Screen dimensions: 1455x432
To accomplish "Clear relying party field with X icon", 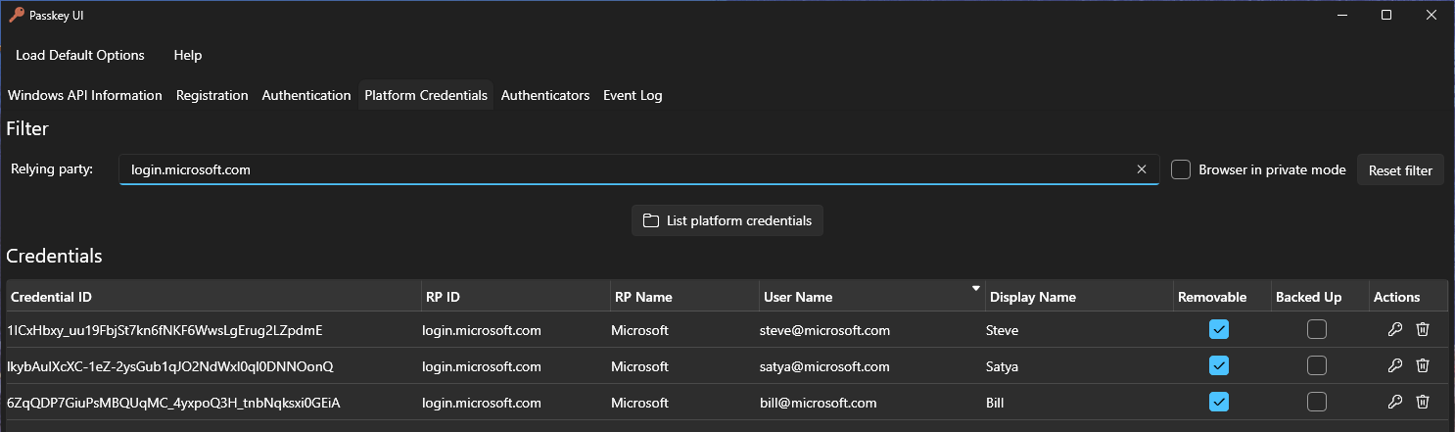I will coord(1142,169).
